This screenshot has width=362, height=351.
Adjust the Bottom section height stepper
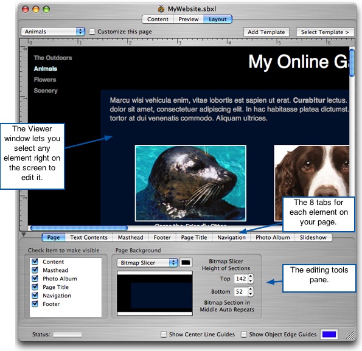[x=251, y=292]
